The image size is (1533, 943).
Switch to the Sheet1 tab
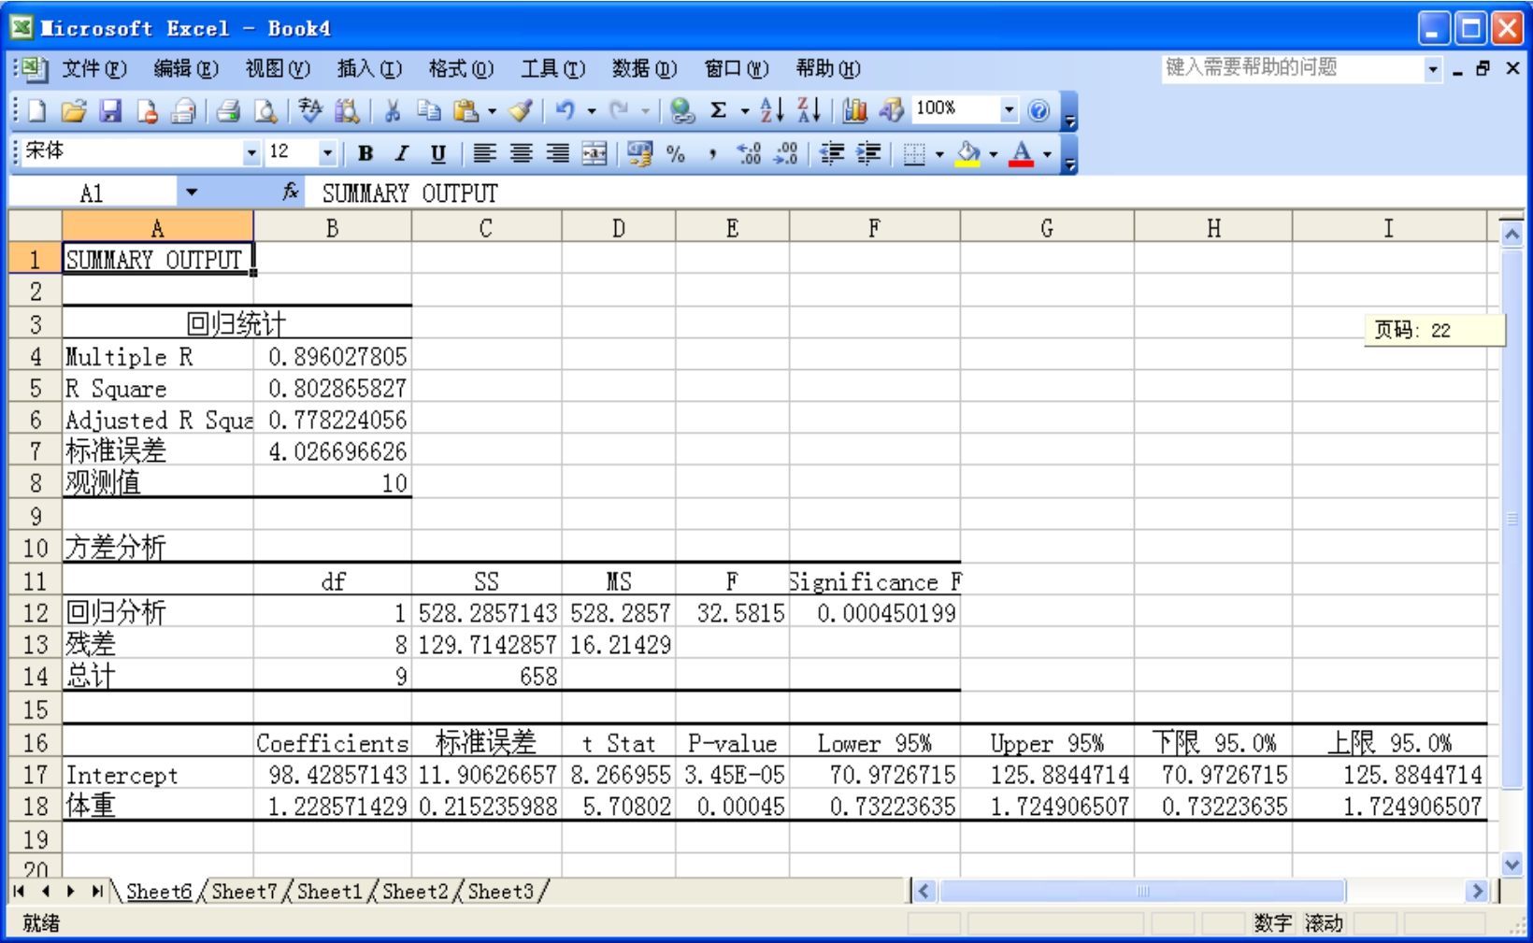coord(329,892)
